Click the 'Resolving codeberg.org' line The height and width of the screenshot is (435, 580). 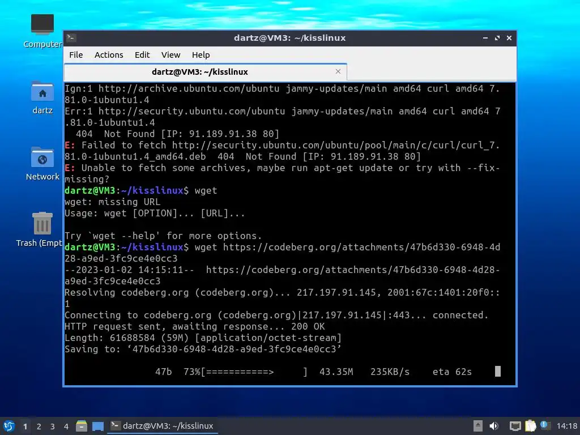pos(282,298)
